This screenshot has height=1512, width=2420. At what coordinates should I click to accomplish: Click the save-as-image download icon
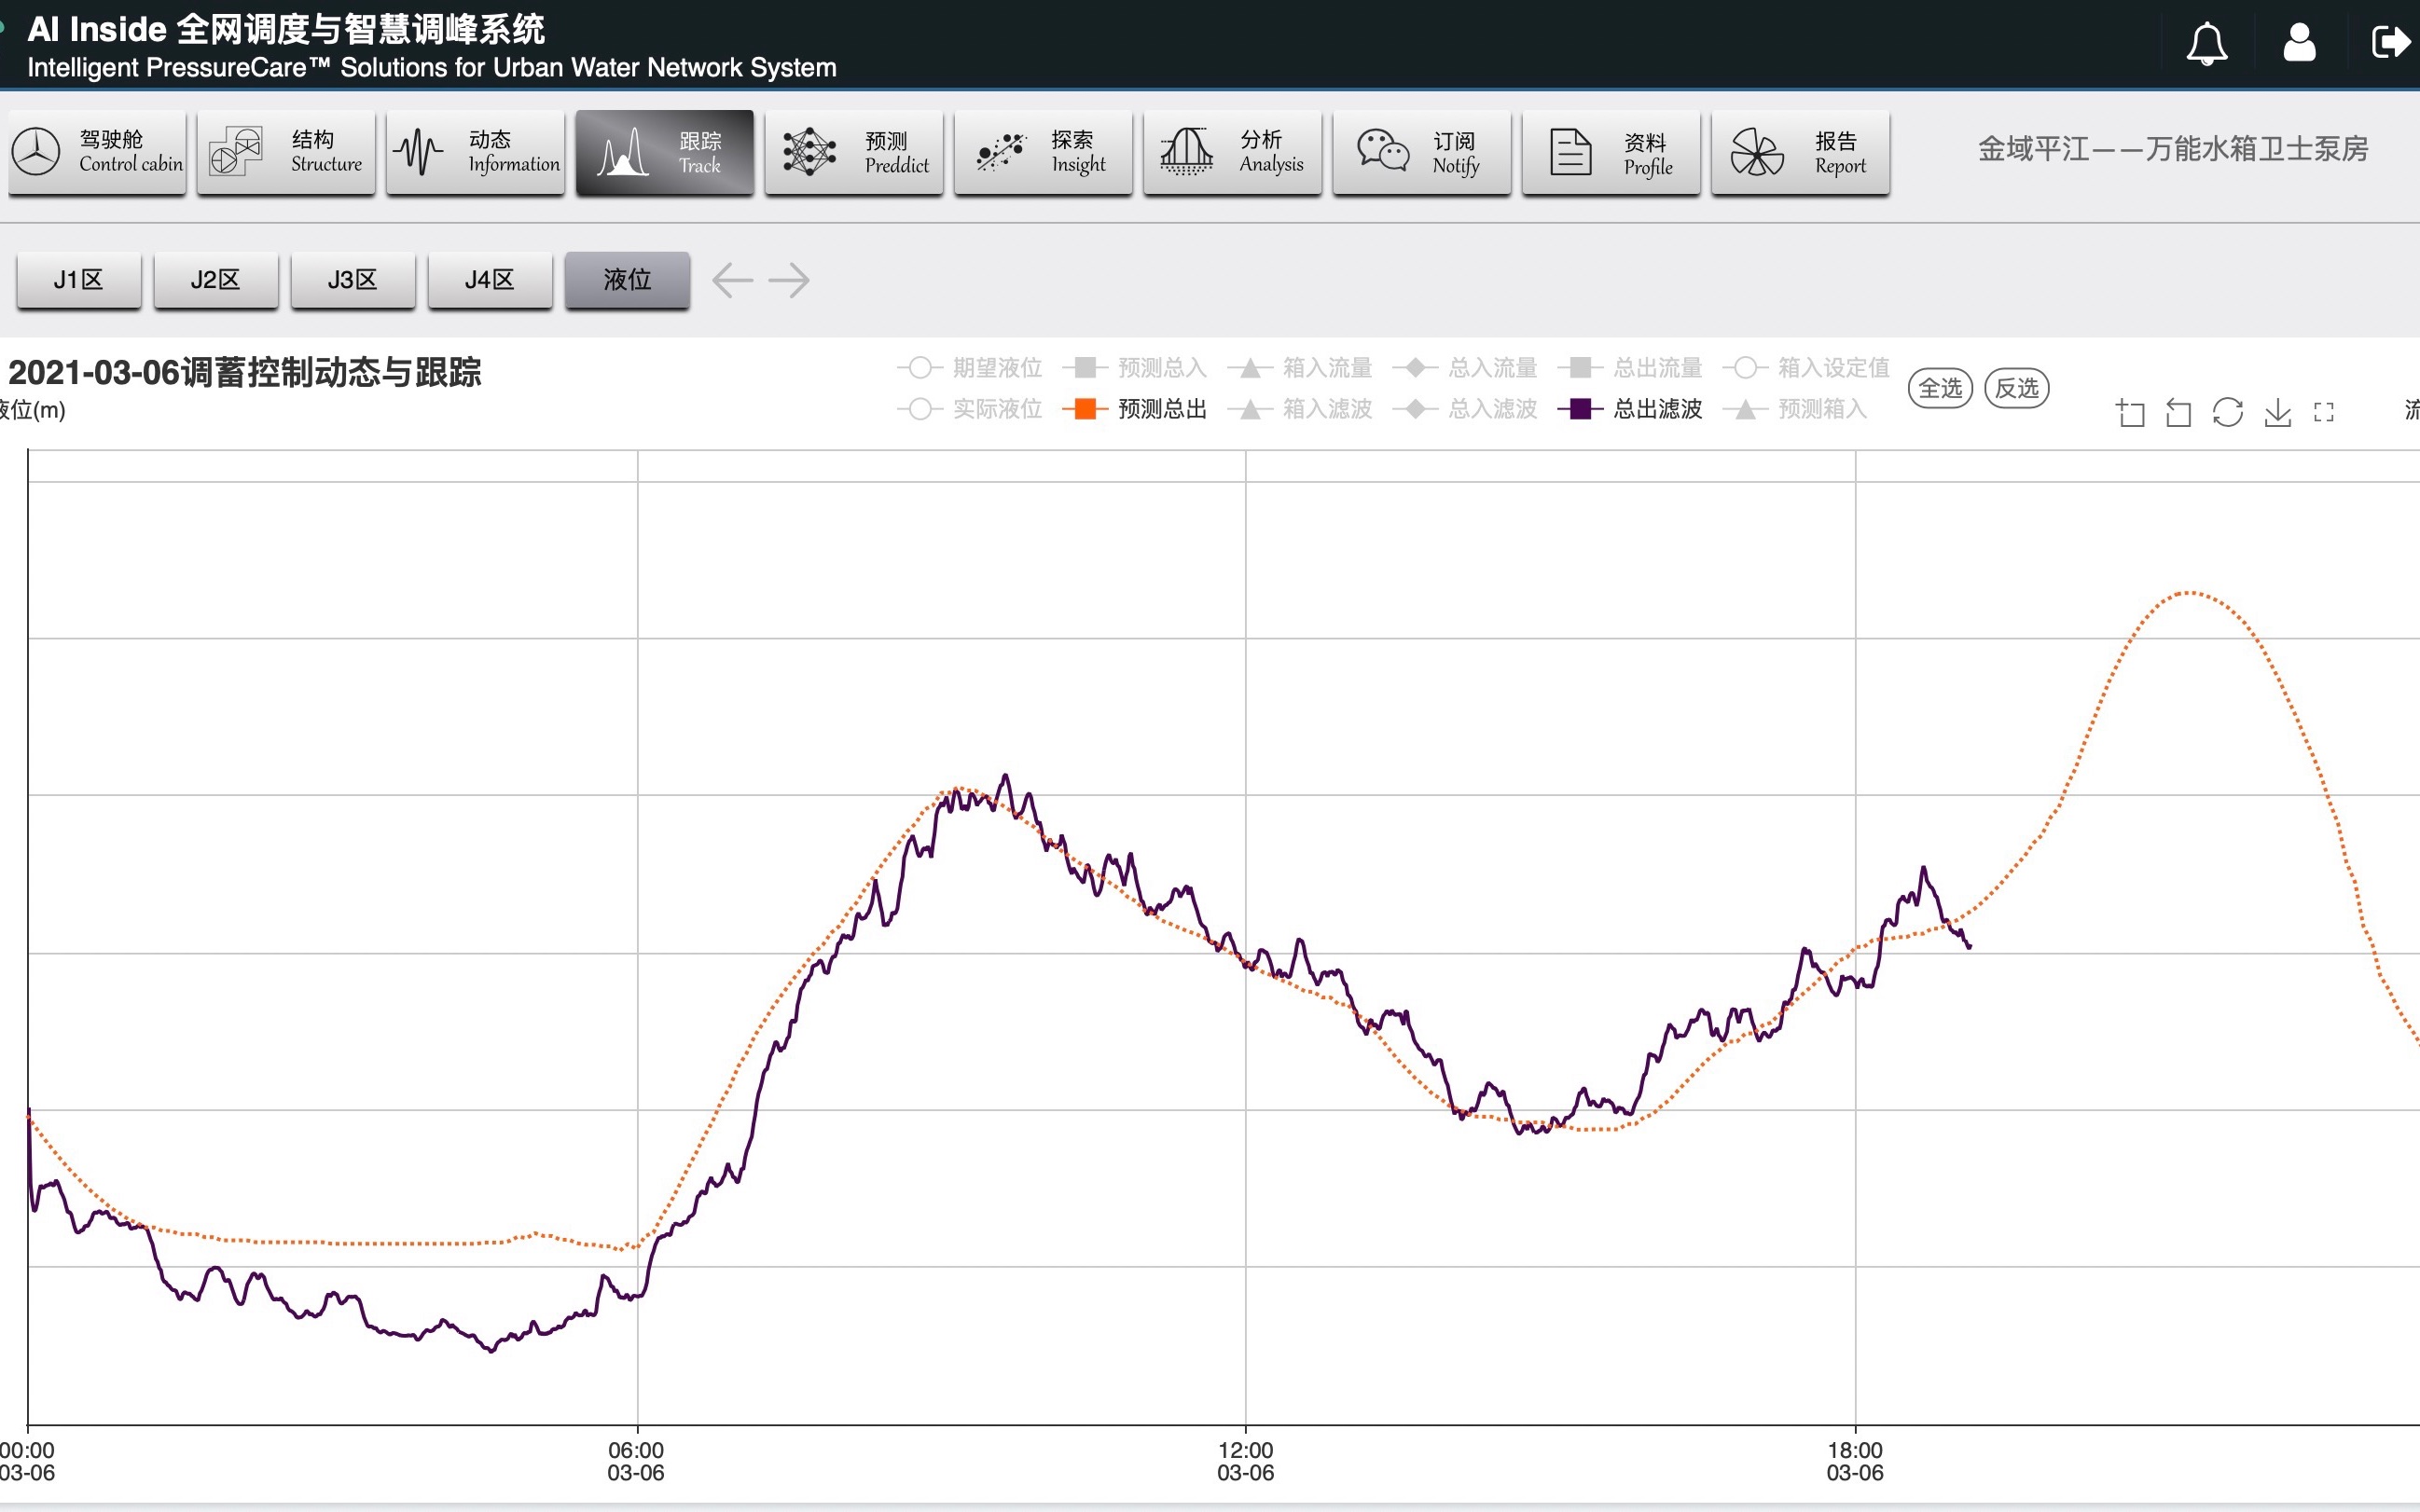2277,412
